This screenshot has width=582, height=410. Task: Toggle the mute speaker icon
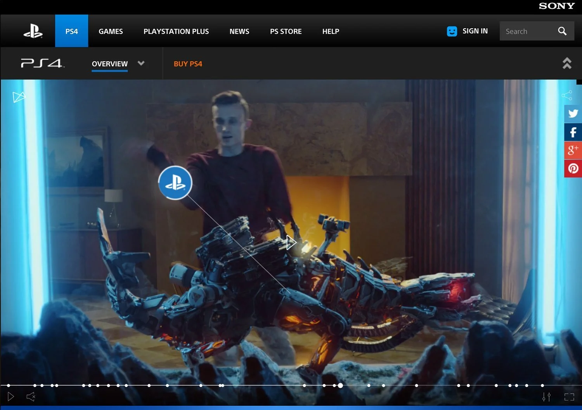coord(31,396)
